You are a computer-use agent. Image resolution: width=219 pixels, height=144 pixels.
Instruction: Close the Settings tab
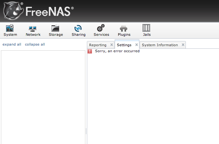click(137, 45)
